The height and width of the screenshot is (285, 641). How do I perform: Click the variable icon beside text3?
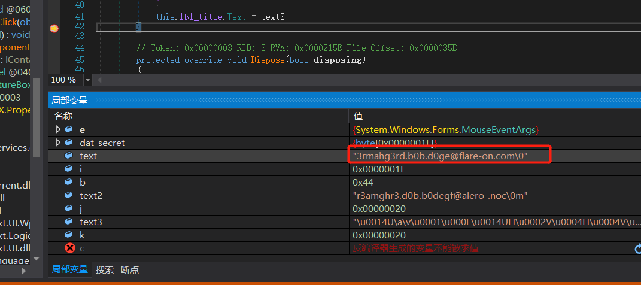click(69, 222)
